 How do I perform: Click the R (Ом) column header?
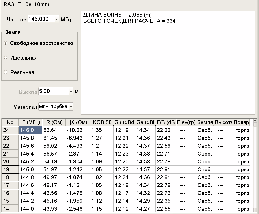(x=54, y=122)
